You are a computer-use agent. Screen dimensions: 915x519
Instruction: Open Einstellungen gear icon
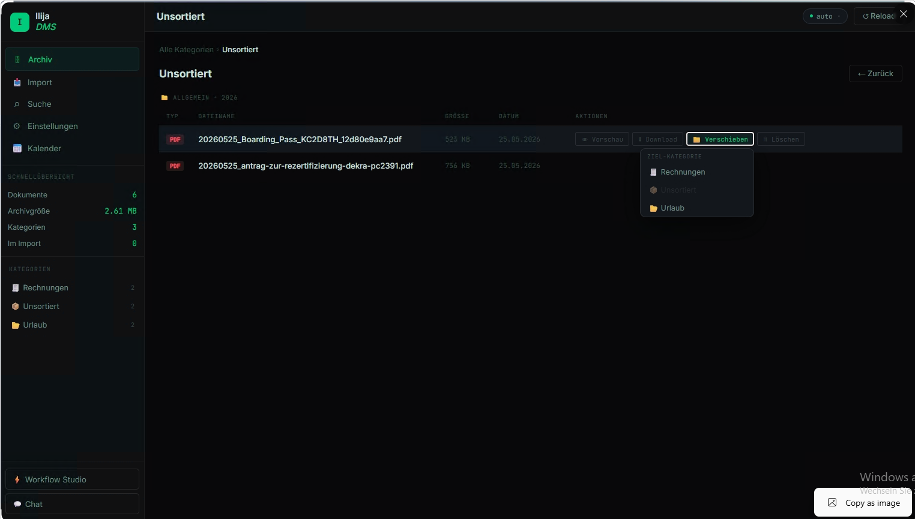click(17, 126)
